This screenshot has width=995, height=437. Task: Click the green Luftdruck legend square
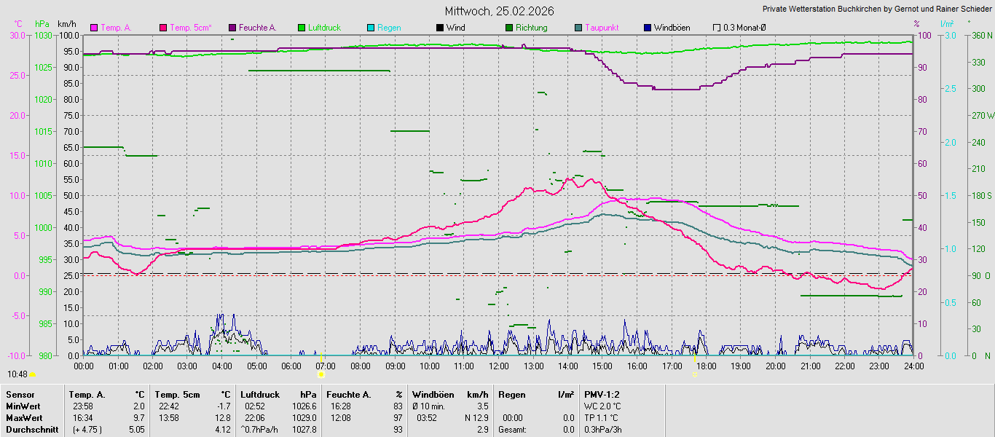click(302, 28)
